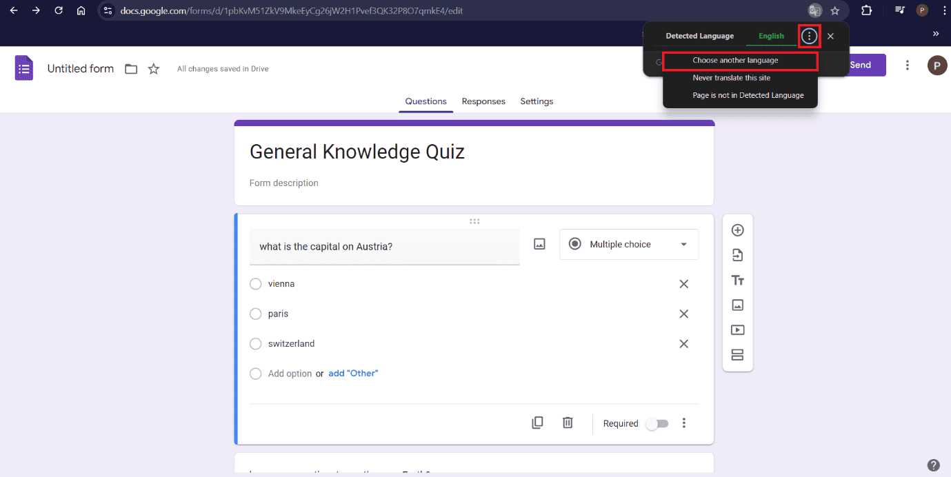This screenshot has height=477, width=951.
Task: Switch to the Responses tab
Action: [483, 101]
